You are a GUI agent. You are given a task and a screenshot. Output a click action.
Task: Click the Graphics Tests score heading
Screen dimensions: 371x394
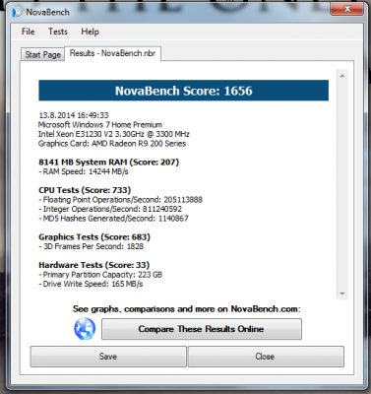pyautogui.click(x=94, y=237)
